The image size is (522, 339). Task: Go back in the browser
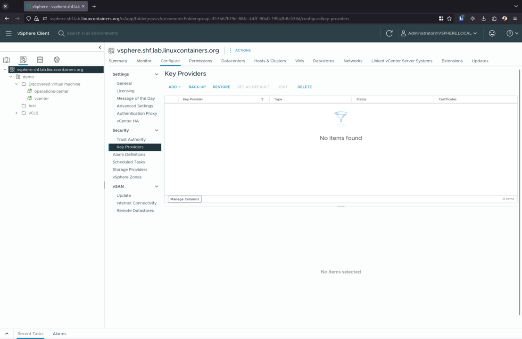[x=7, y=19]
